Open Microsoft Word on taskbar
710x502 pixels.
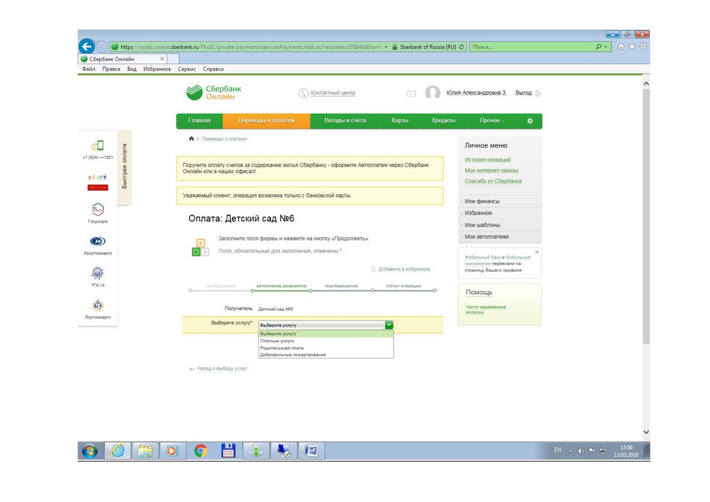[x=312, y=451]
